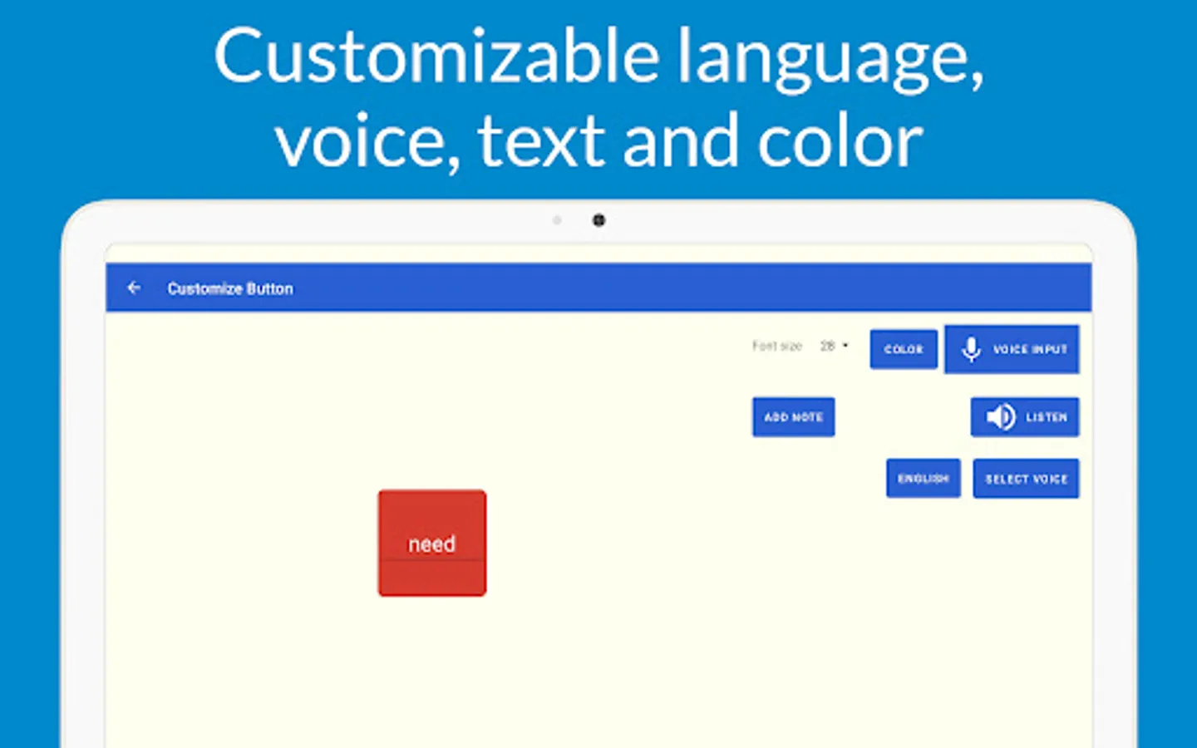This screenshot has height=748, width=1197.
Task: Tap the LISTEN button with the speaker icon
Action: coord(1025,417)
